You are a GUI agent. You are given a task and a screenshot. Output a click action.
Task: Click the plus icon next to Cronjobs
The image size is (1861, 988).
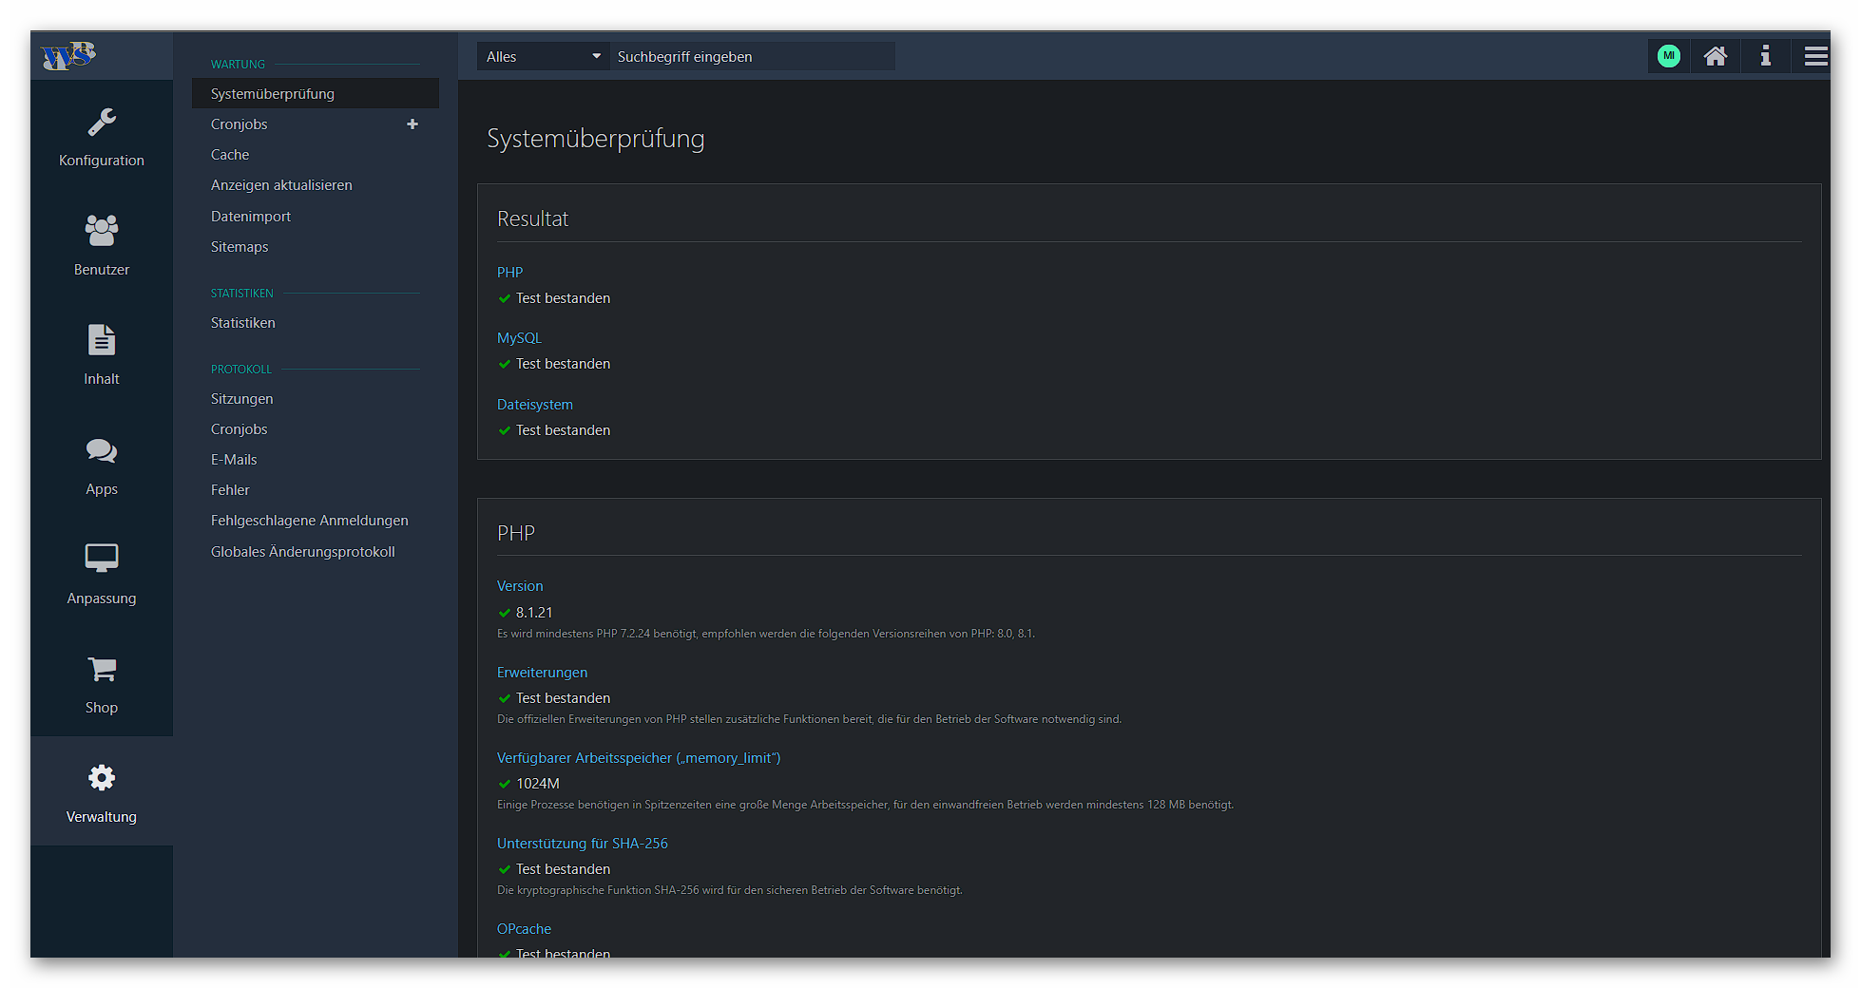point(412,124)
